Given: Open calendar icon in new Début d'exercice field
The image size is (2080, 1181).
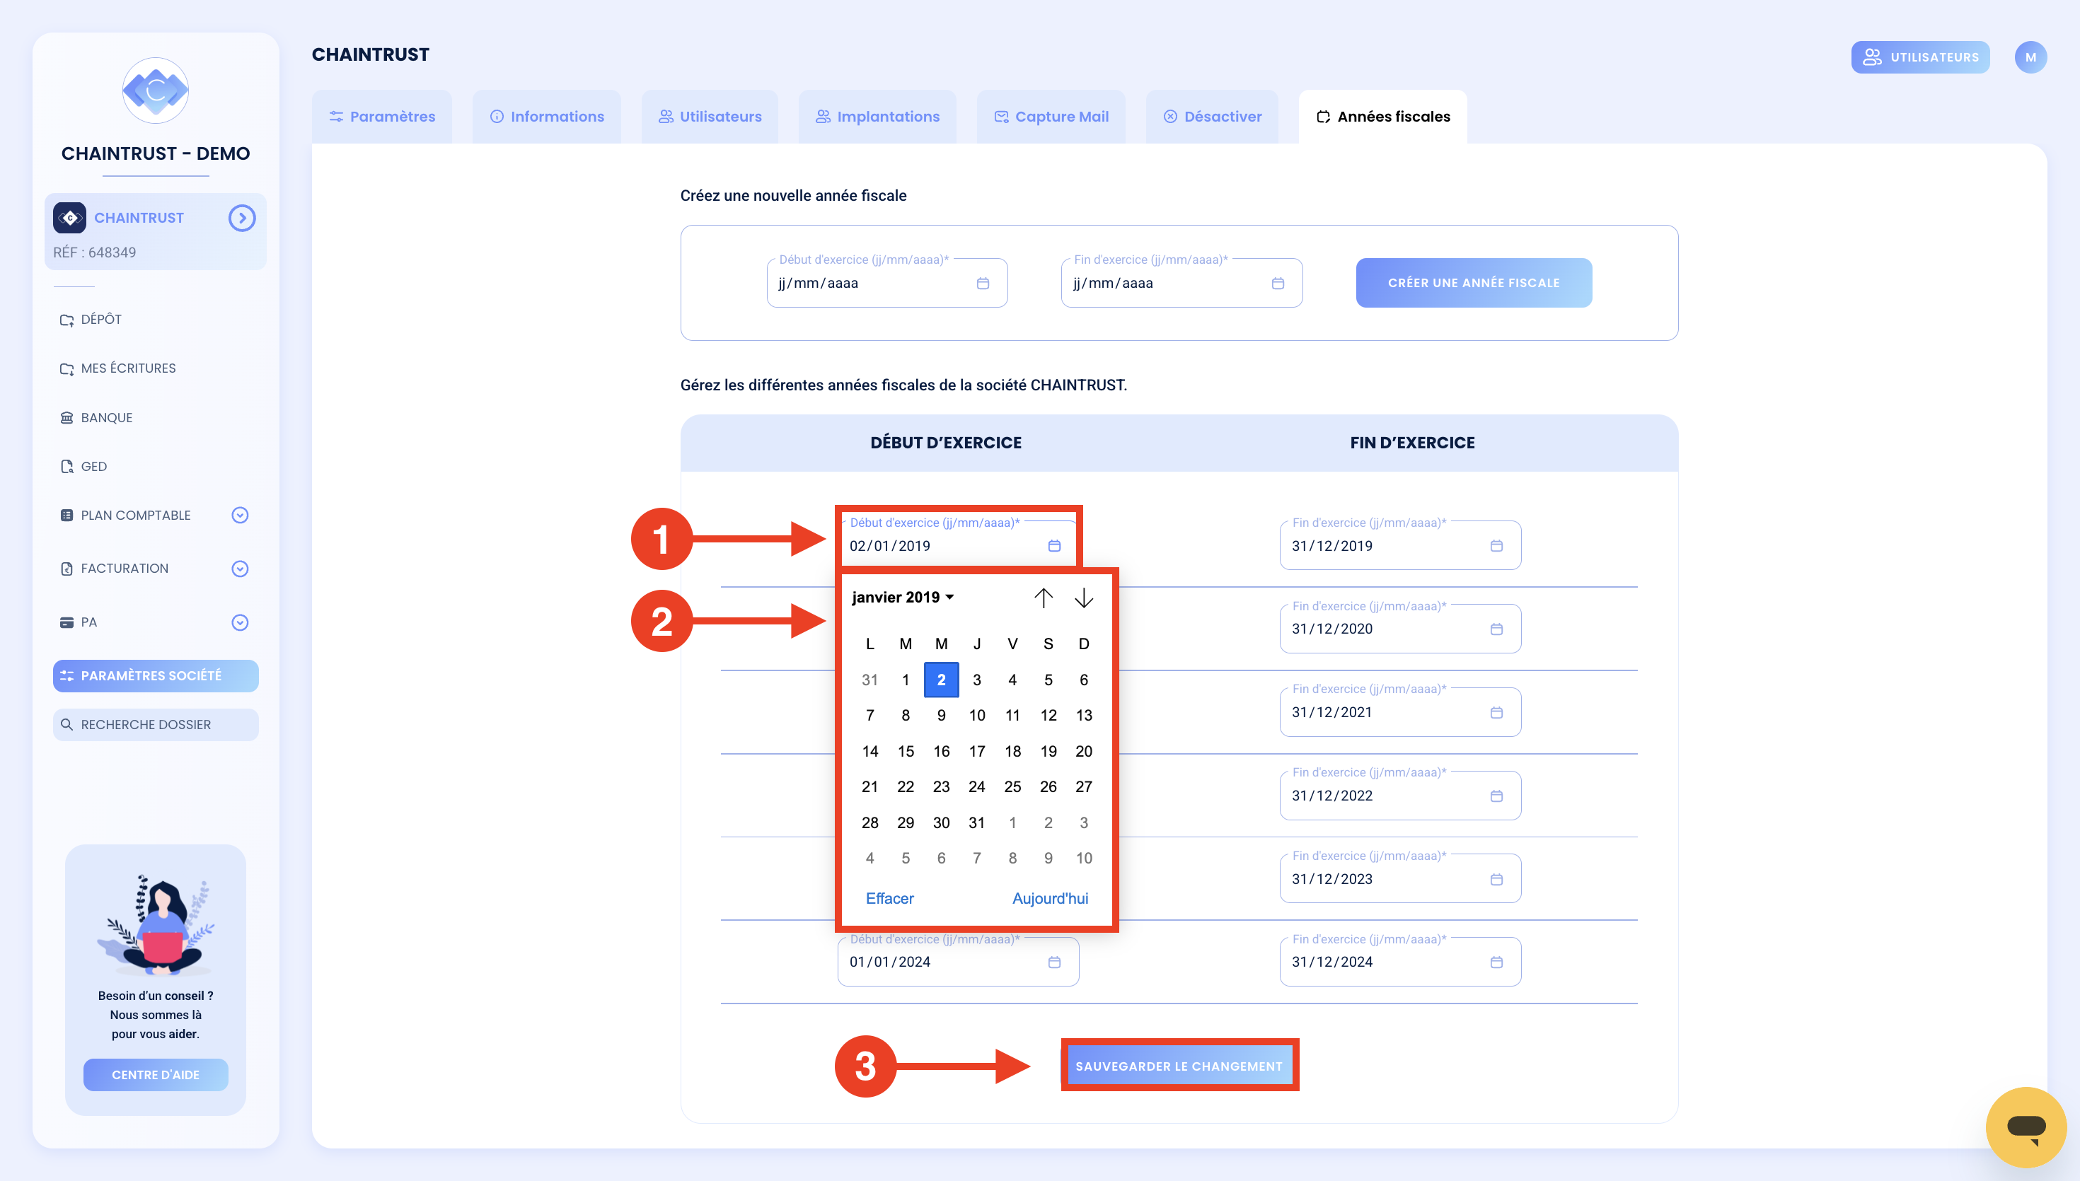Looking at the screenshot, I should tap(983, 283).
